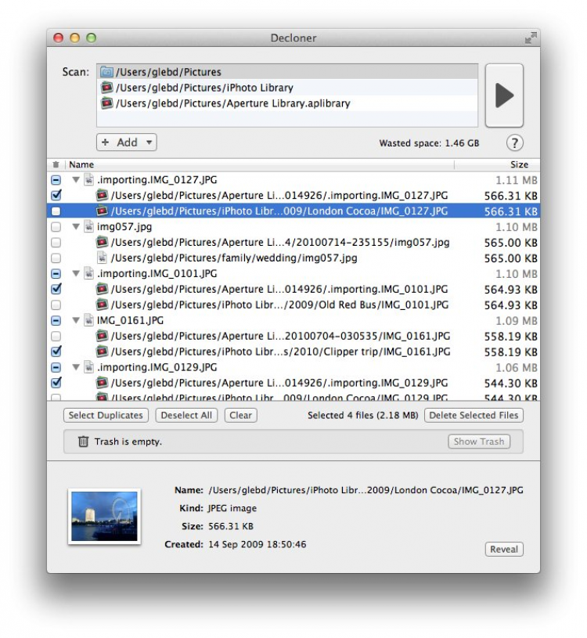The height and width of the screenshot is (638, 587).
Task: Open the help question mark button
Action: click(514, 142)
